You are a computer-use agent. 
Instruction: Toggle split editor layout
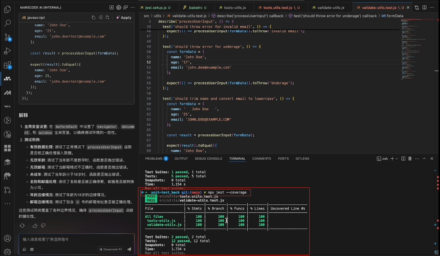pos(425,7)
